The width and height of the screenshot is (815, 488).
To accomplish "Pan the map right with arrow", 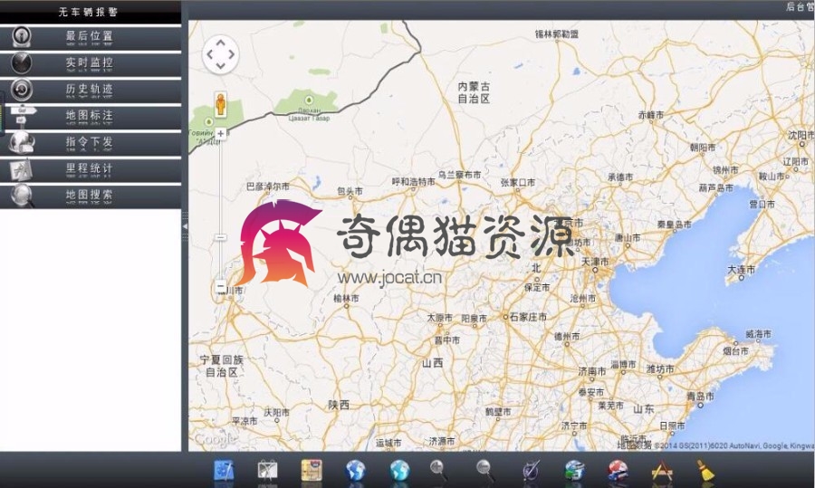I will (x=232, y=54).
